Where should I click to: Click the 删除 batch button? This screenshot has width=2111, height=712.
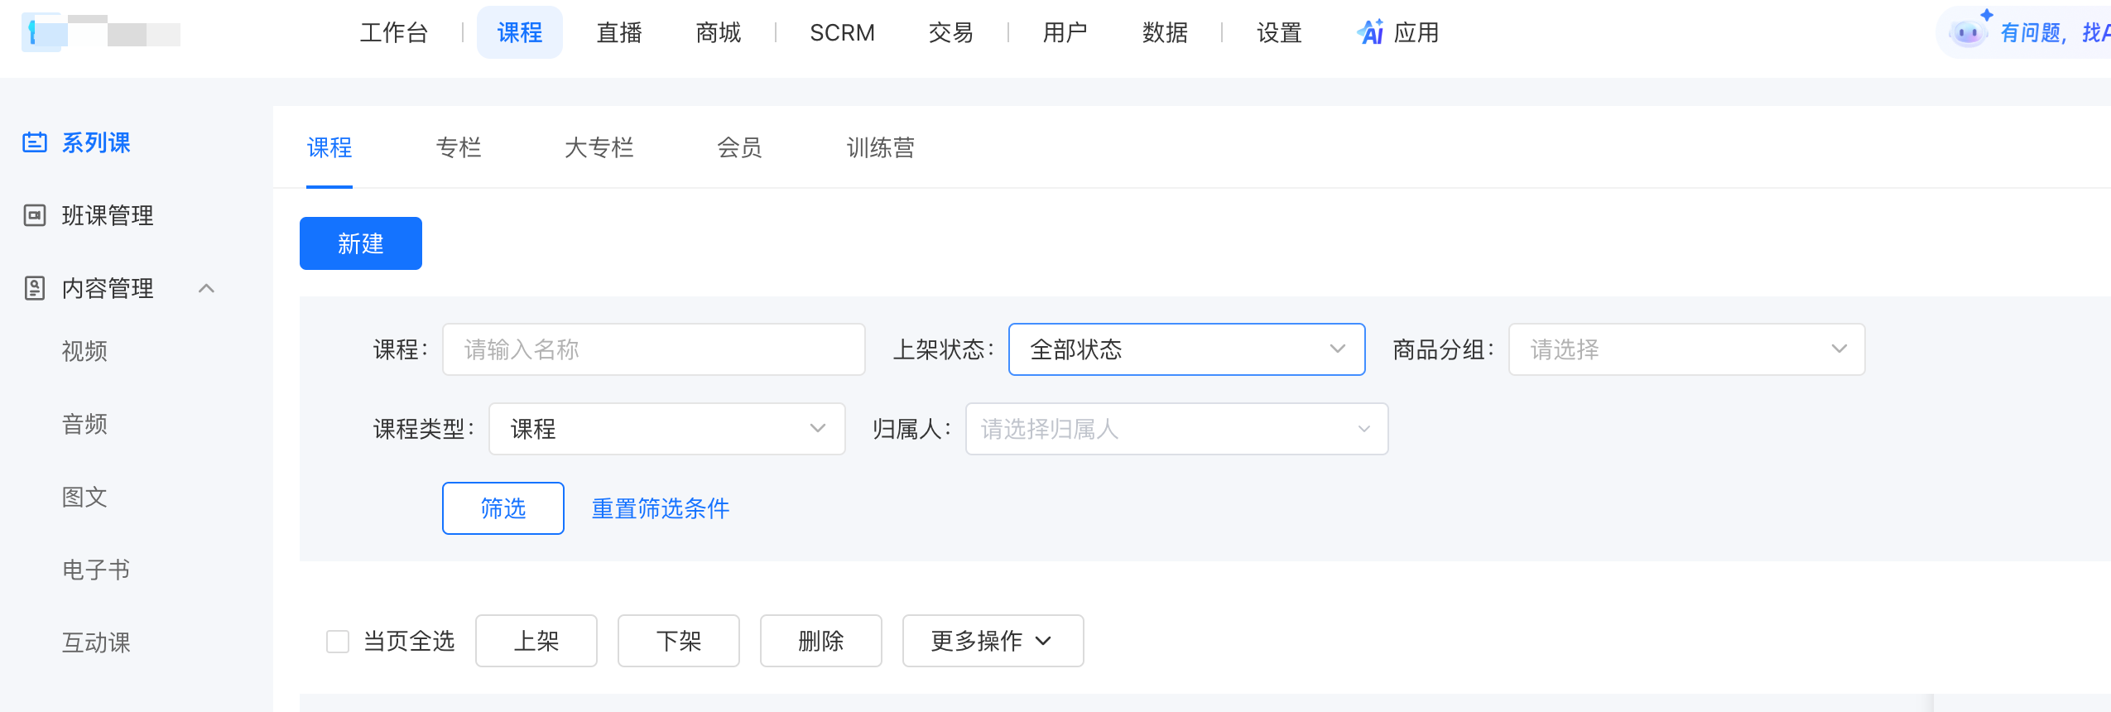[821, 641]
